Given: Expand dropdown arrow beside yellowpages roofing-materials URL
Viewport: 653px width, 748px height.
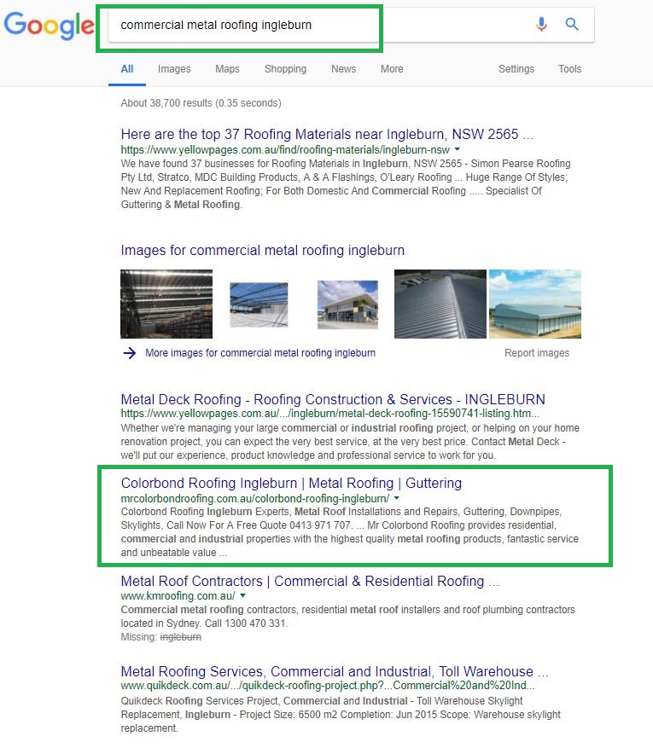Looking at the screenshot, I should [458, 149].
